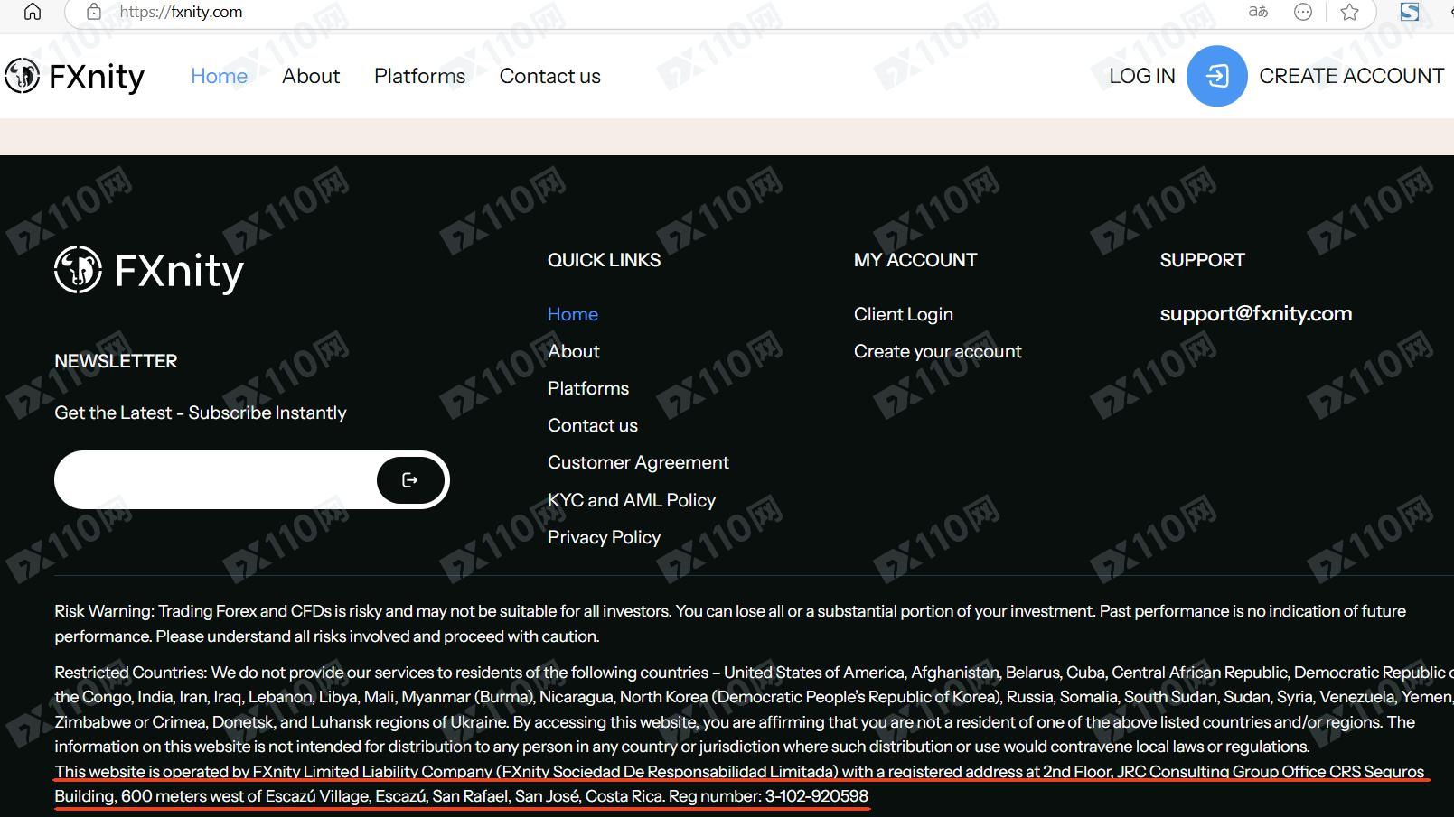Viewport: 1454px width, 817px height.
Task: Open the Home menu item in header
Action: (219, 76)
